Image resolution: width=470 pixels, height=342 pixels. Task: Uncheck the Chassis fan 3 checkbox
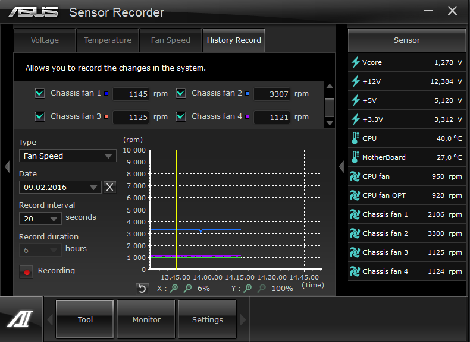pyautogui.click(x=40, y=116)
